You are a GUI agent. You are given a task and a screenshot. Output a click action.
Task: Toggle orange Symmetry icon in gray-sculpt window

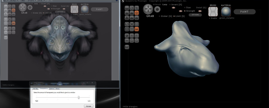click(137, 29)
